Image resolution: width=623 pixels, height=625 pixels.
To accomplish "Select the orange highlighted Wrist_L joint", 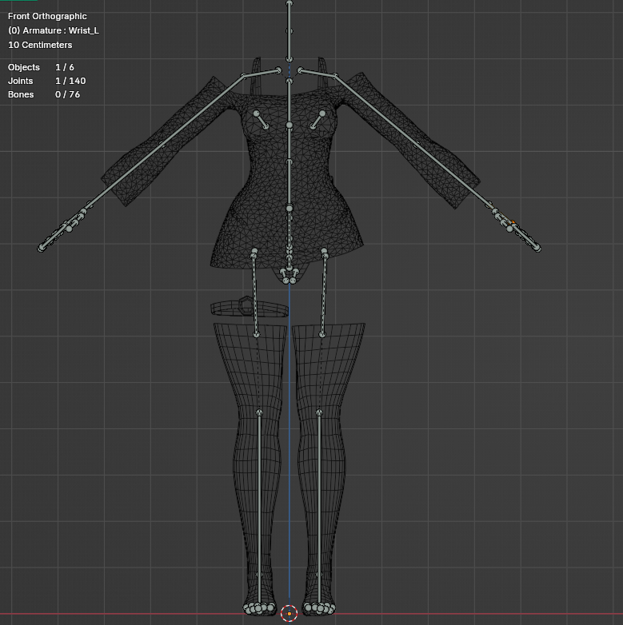I will [513, 222].
